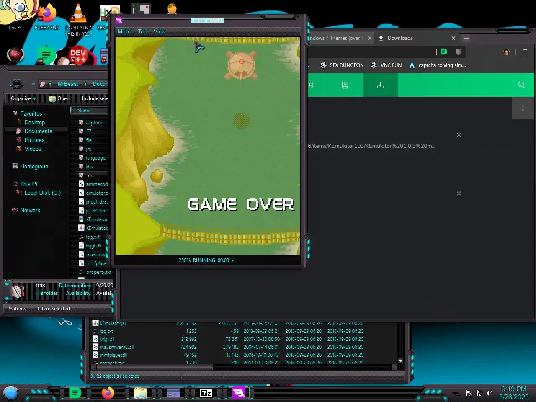The height and width of the screenshot is (402, 536).
Task: Click the KEmulator download URL text
Action: click(372, 146)
